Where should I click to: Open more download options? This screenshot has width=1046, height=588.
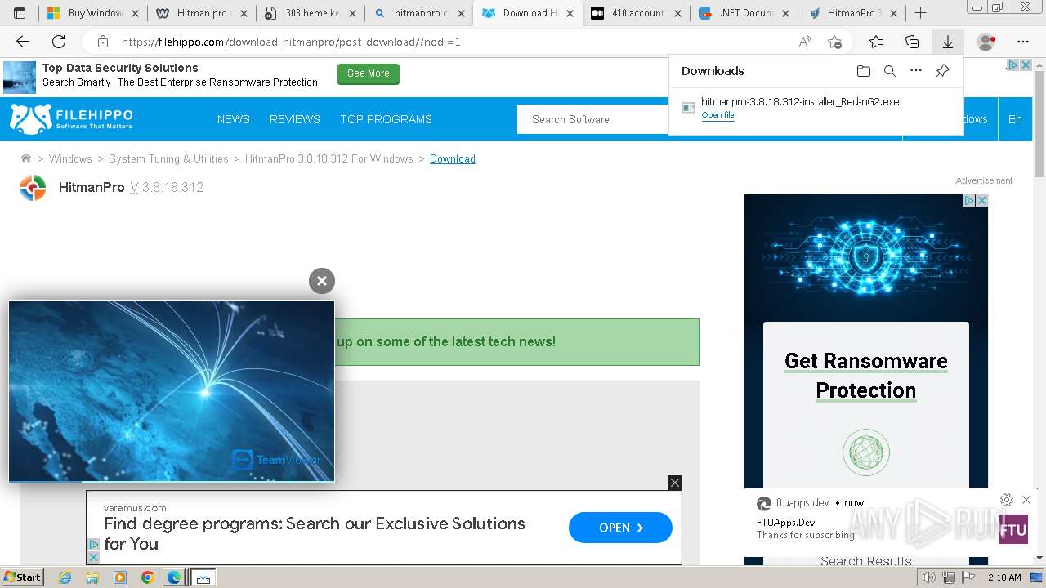(916, 71)
